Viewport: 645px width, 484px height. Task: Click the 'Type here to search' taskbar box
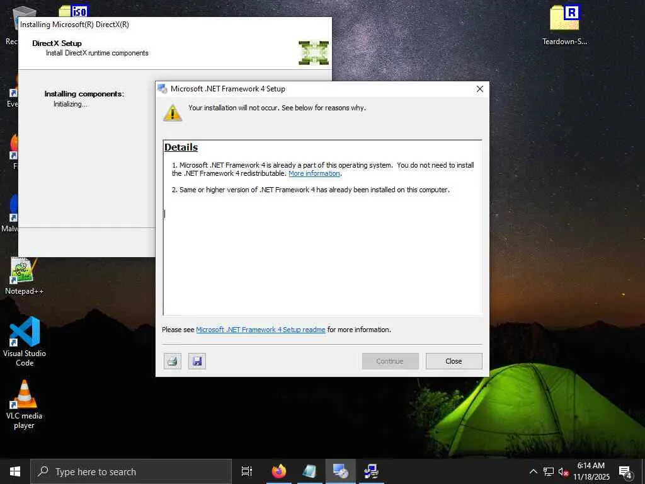pyautogui.click(x=131, y=471)
